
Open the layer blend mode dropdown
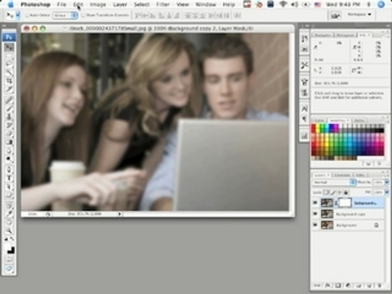click(334, 182)
